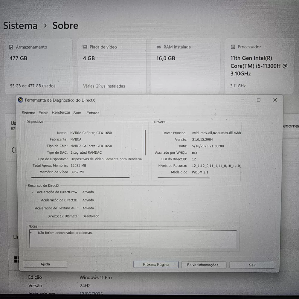The height and width of the screenshot is (299, 299).
Task: Click the RAM instalada icon
Action: tap(159, 47)
